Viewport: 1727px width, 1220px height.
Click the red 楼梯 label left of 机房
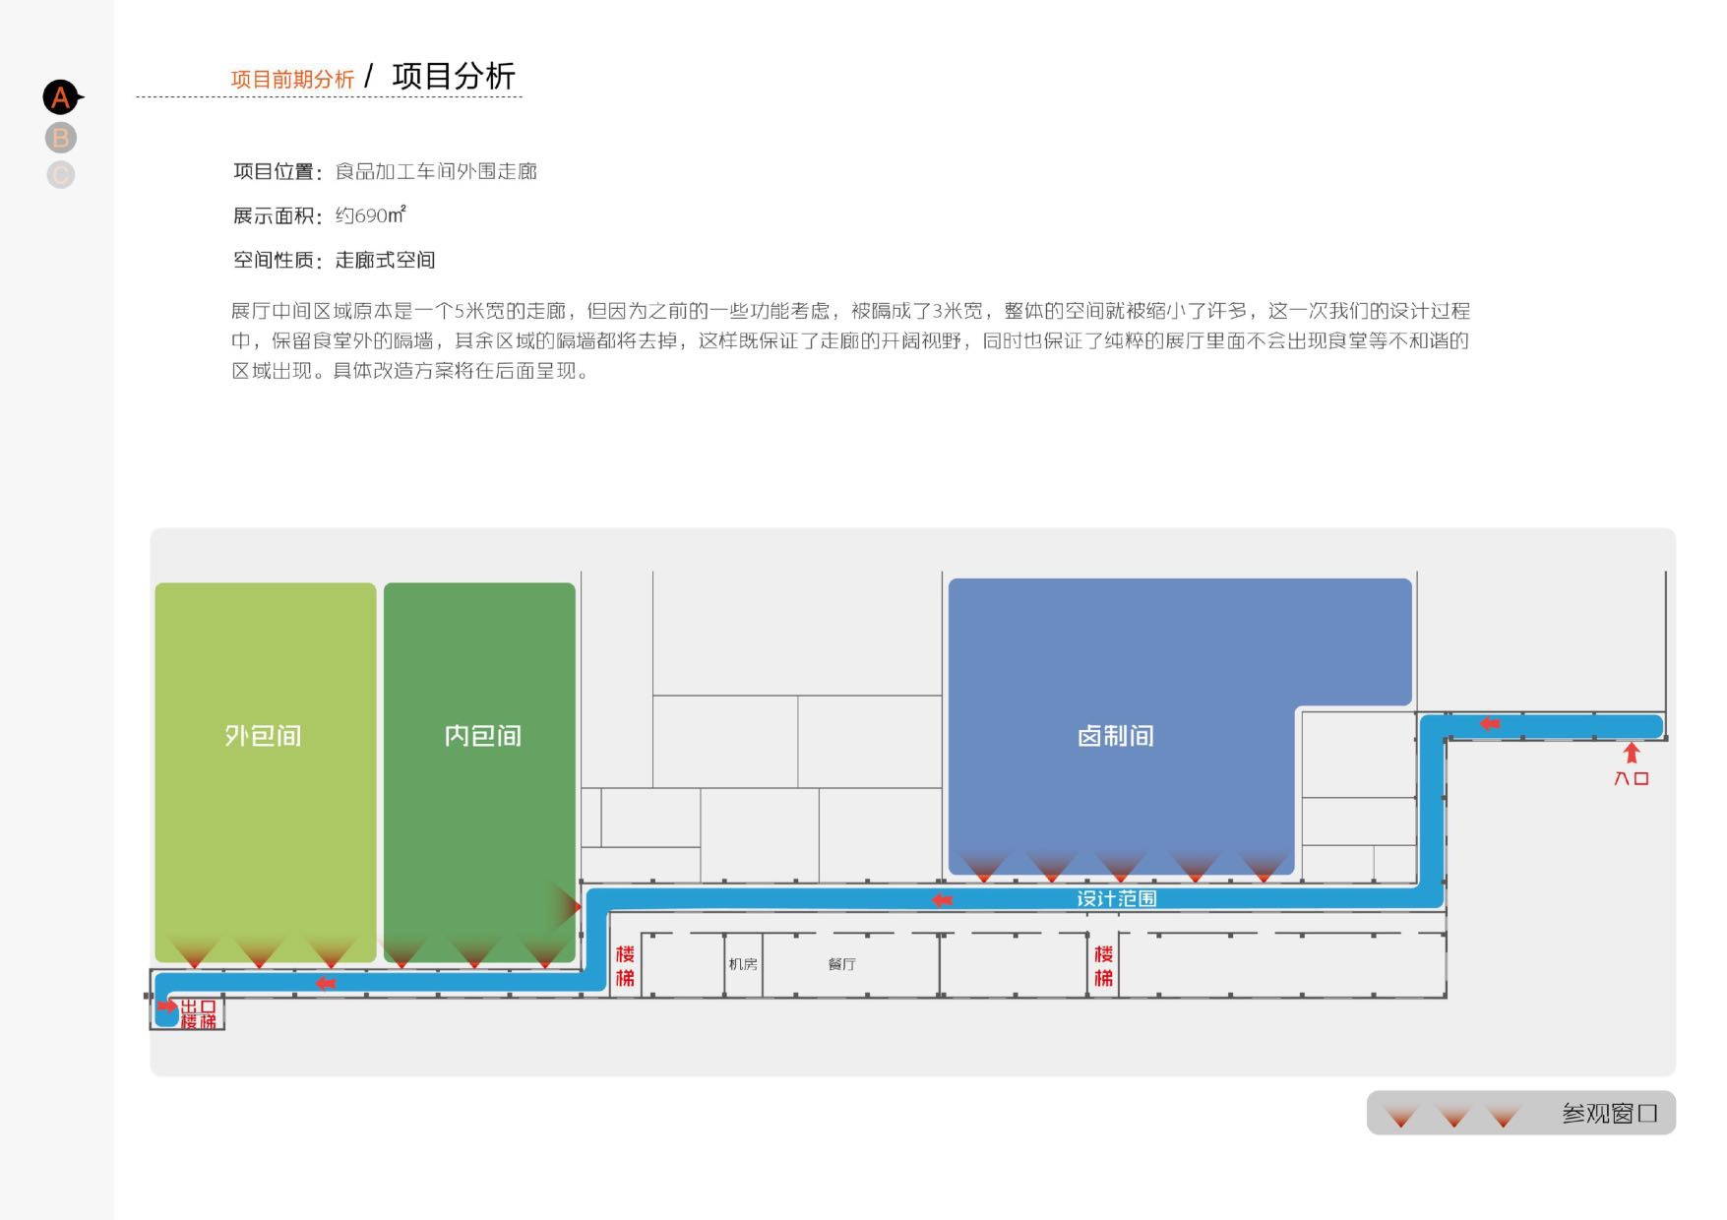point(625,965)
